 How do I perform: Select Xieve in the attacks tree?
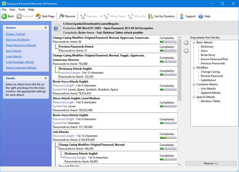click(204, 51)
